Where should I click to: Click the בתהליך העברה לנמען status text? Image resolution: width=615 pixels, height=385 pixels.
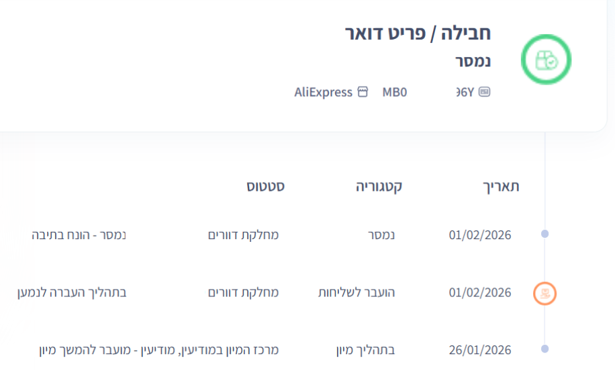pos(71,293)
